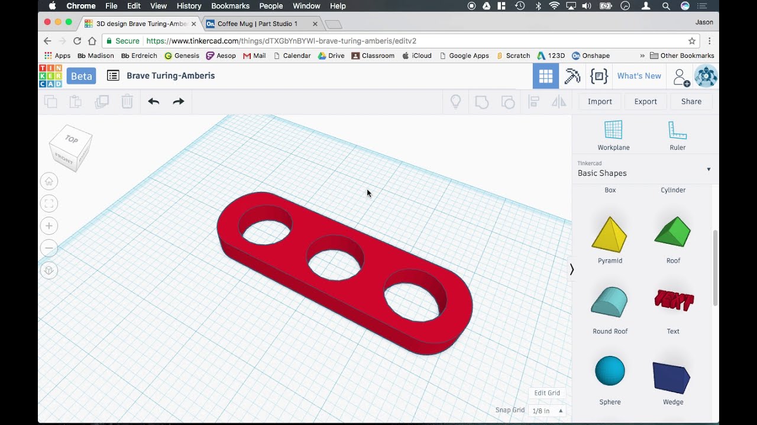Close the Coffee Mug tab
The image size is (757, 425).
(x=315, y=24)
